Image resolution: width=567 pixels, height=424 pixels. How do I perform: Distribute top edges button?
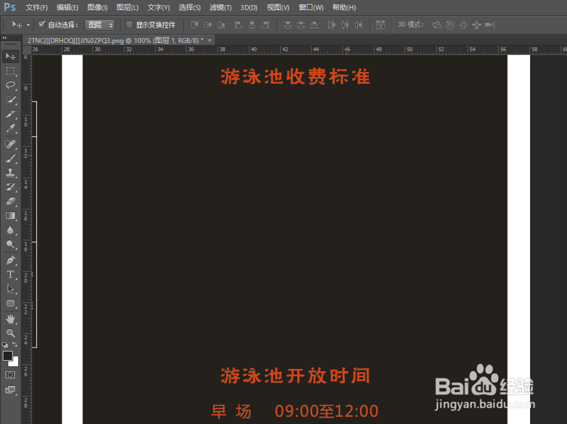[x=287, y=24]
